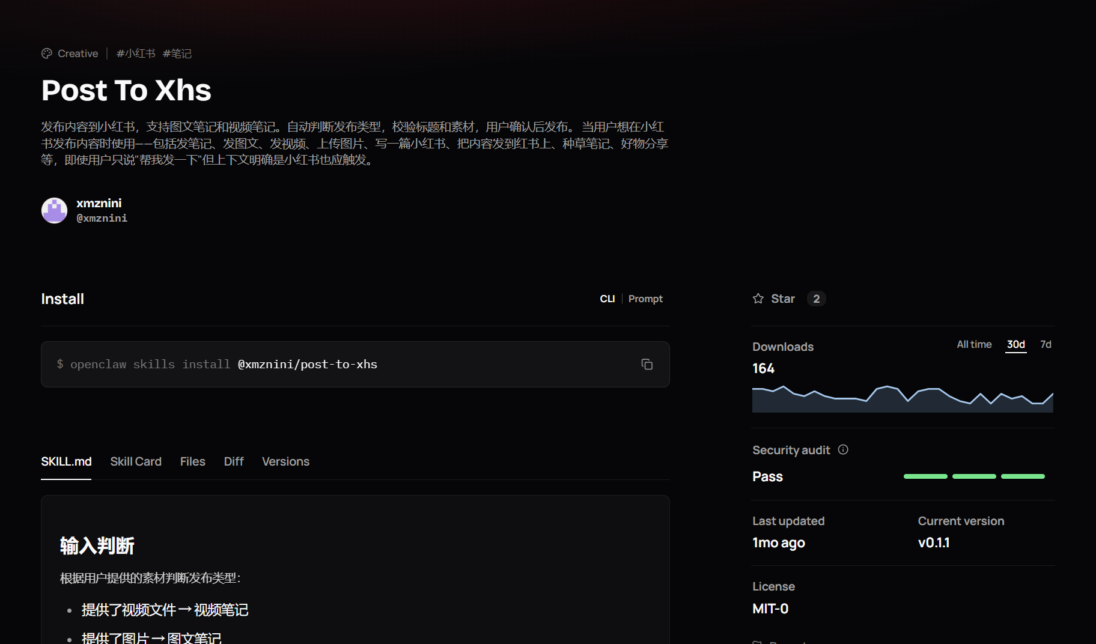
Task: Open the xmznini avatar image
Action: tap(54, 210)
